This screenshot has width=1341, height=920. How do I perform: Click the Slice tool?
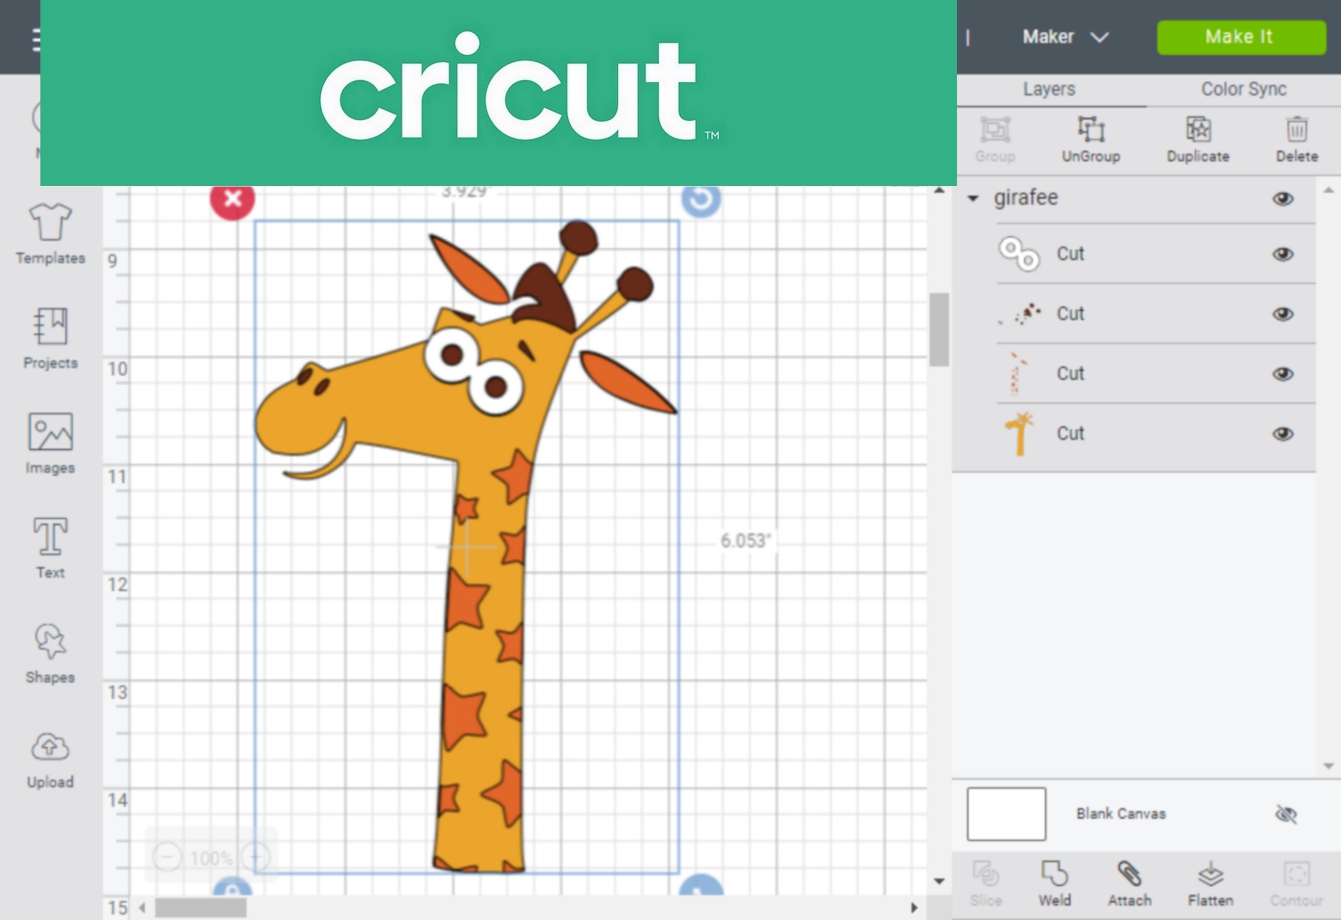coord(986,883)
